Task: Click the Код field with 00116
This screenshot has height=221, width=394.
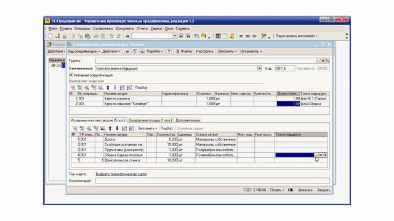Action: pyautogui.click(x=285, y=68)
